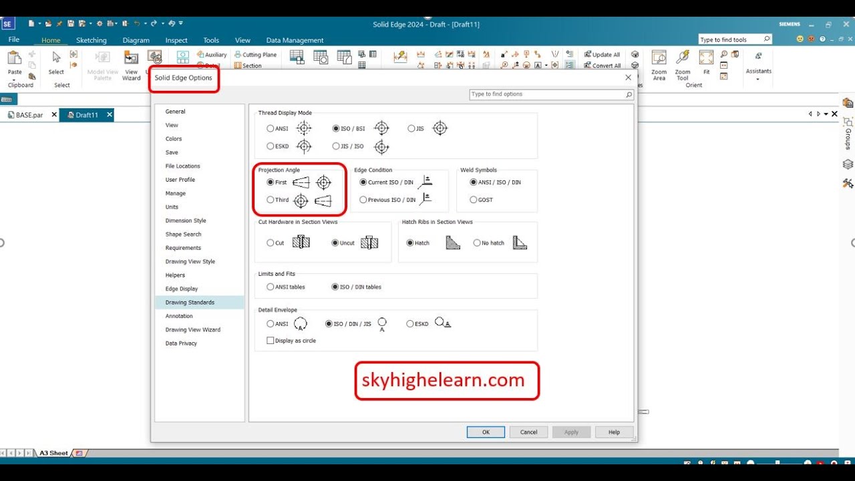This screenshot has height=481, width=855.
Task: Open the Quick Access Toolbar customize arrow
Action: [x=179, y=22]
